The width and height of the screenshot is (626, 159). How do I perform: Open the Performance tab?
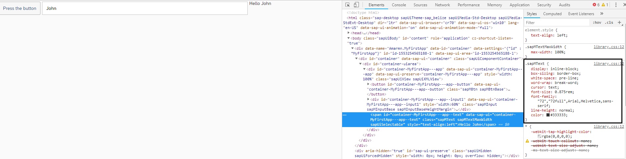coord(469,5)
